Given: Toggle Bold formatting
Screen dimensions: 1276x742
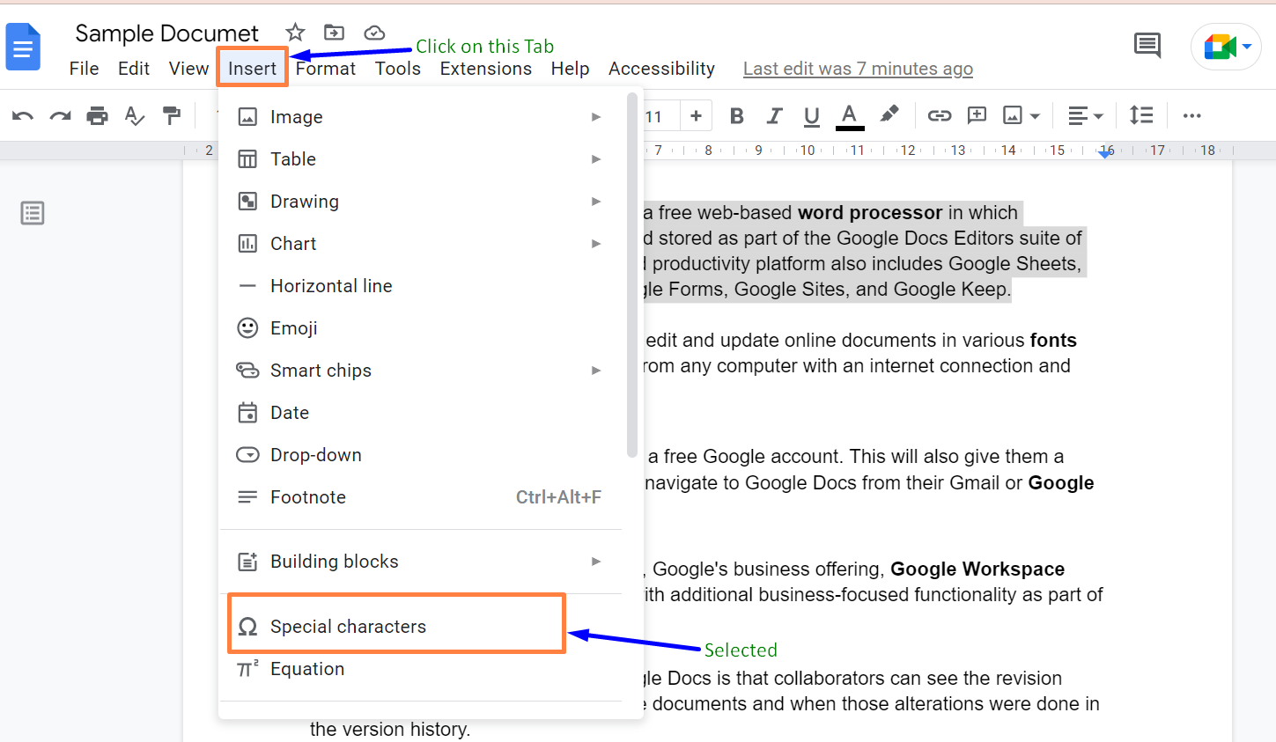Looking at the screenshot, I should click(x=737, y=115).
